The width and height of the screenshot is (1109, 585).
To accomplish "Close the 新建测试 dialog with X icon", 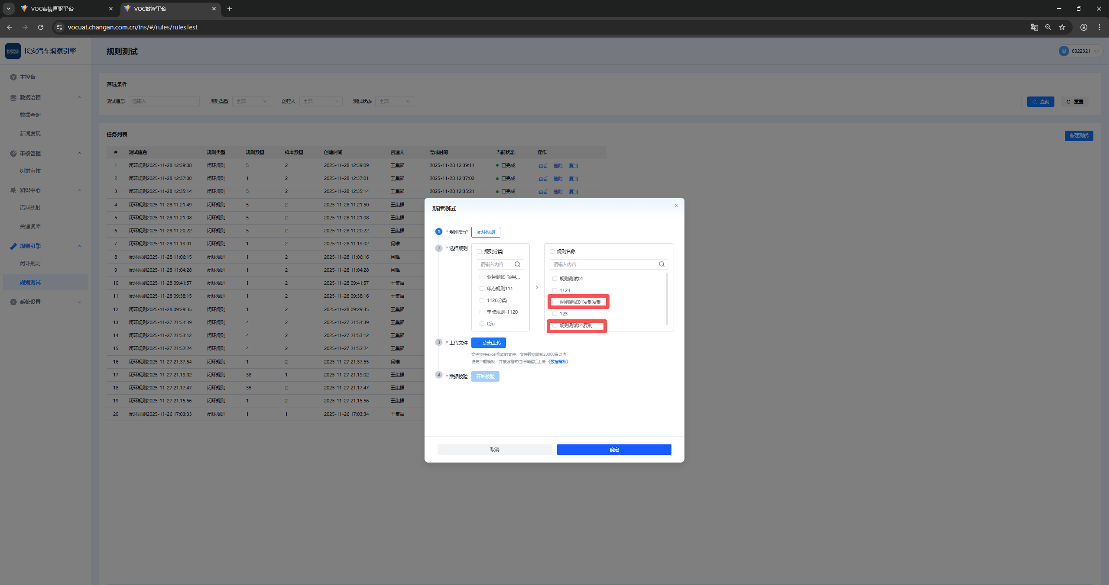I will (676, 206).
